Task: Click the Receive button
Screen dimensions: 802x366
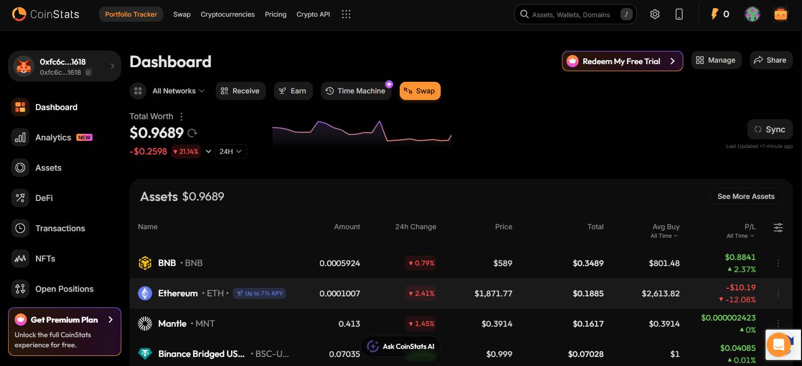Action: pos(241,91)
